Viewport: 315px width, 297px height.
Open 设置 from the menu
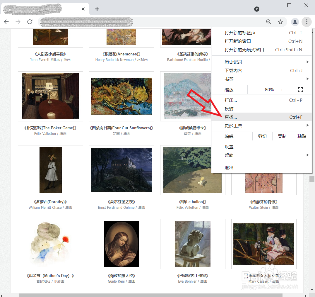pos(261,147)
